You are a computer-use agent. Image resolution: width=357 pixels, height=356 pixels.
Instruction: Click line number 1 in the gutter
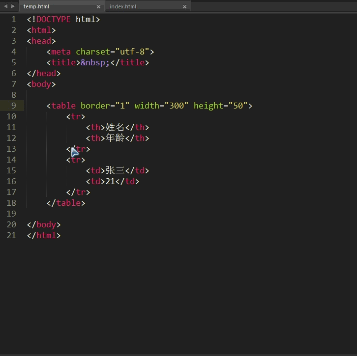click(x=14, y=19)
